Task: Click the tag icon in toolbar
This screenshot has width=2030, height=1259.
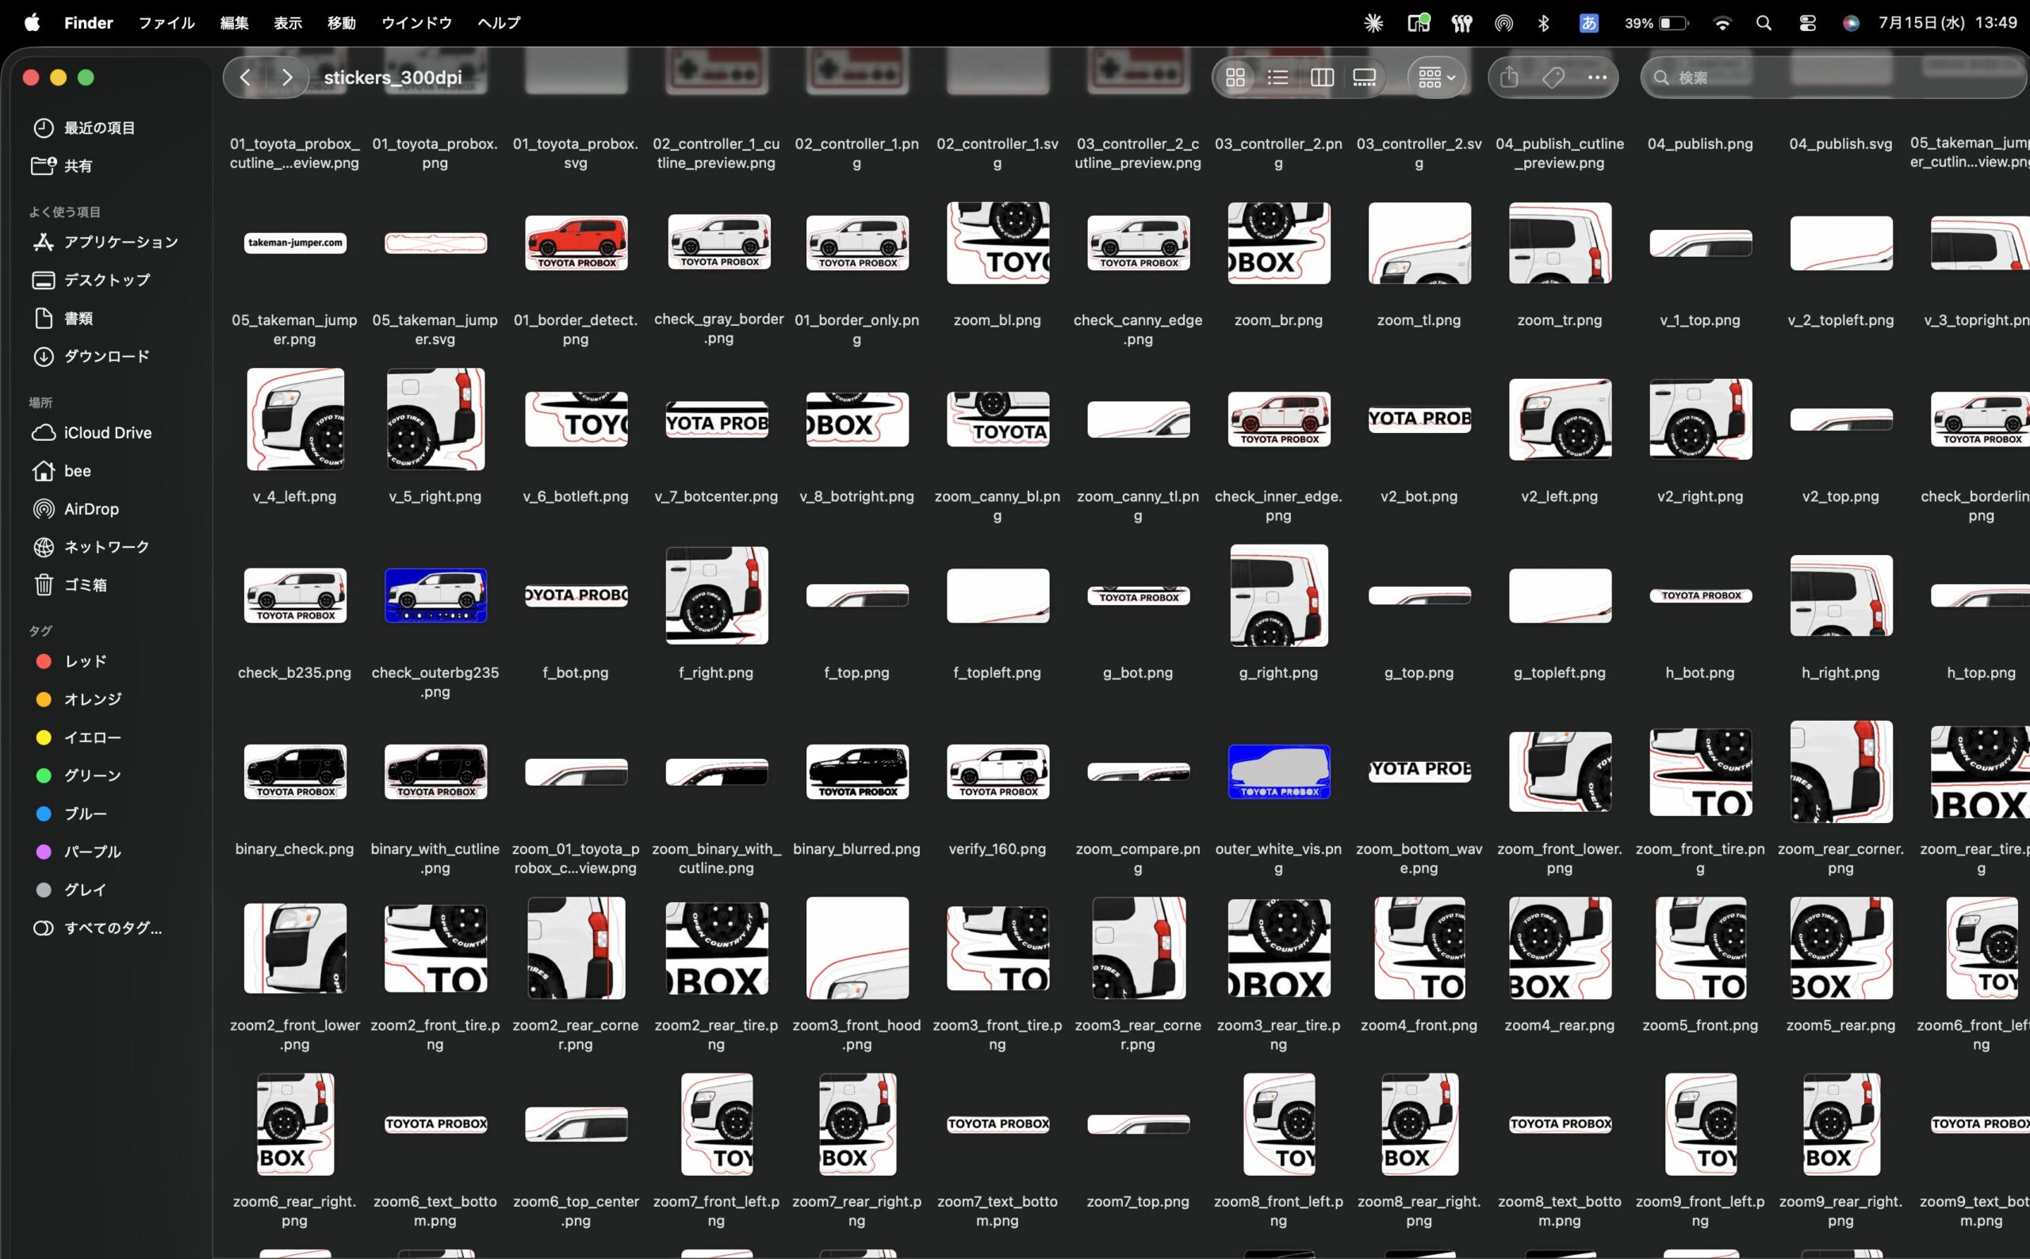Action: pyautogui.click(x=1553, y=78)
